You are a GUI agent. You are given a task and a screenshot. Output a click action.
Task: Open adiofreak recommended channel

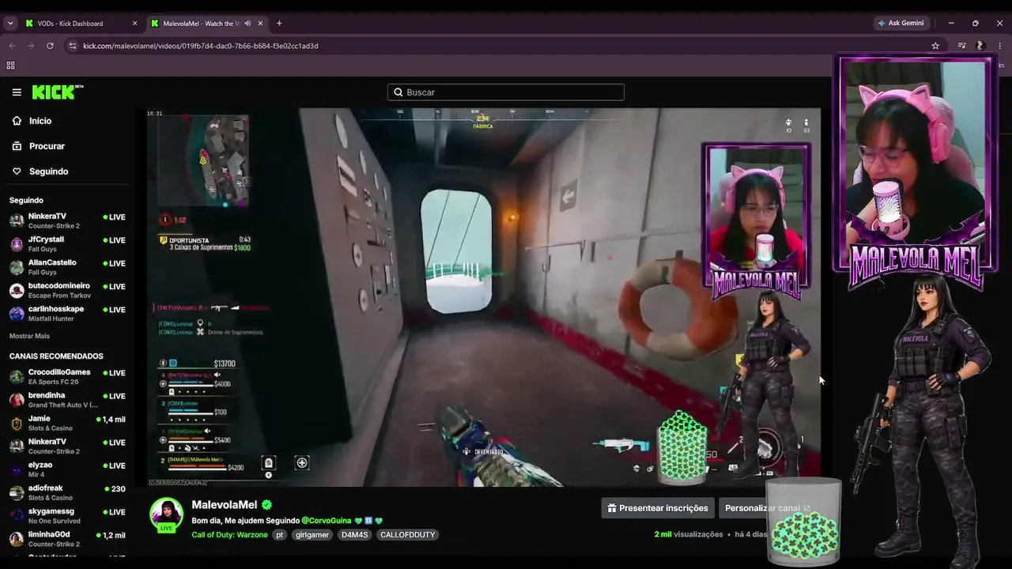(x=67, y=492)
